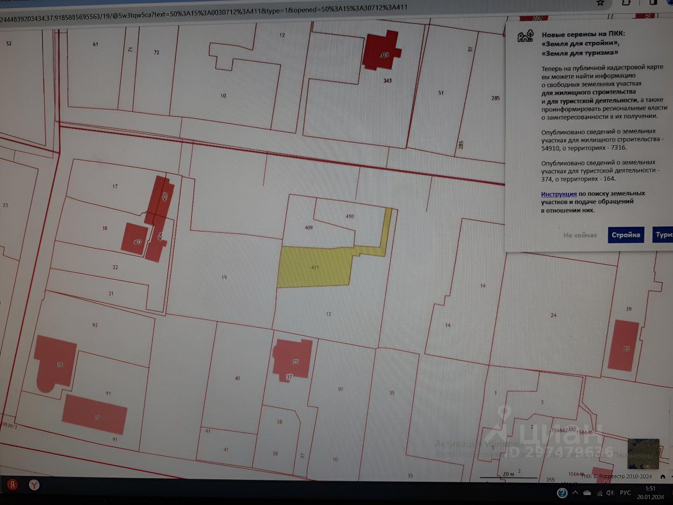Click the 20 м scale bar label

tap(508, 474)
